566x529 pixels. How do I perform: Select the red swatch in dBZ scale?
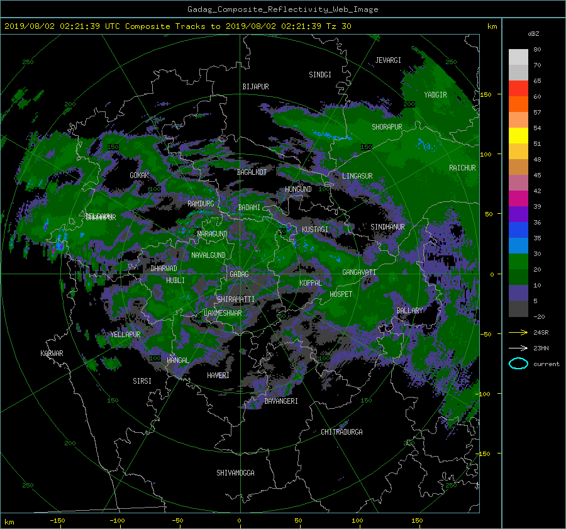pyautogui.click(x=518, y=88)
